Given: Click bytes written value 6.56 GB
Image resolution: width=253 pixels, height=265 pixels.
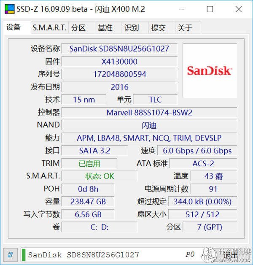Looking at the screenshot, I should pos(88,214).
